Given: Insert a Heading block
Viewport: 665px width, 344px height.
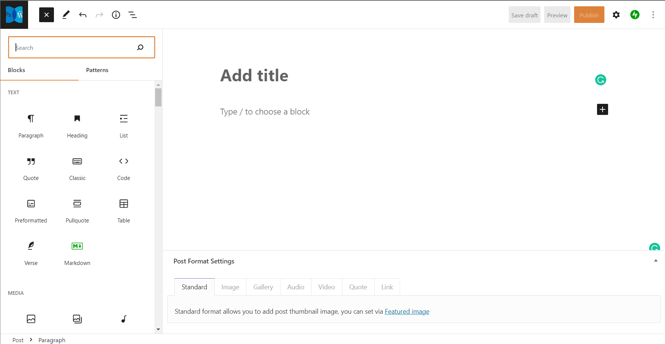Looking at the screenshot, I should click(77, 126).
